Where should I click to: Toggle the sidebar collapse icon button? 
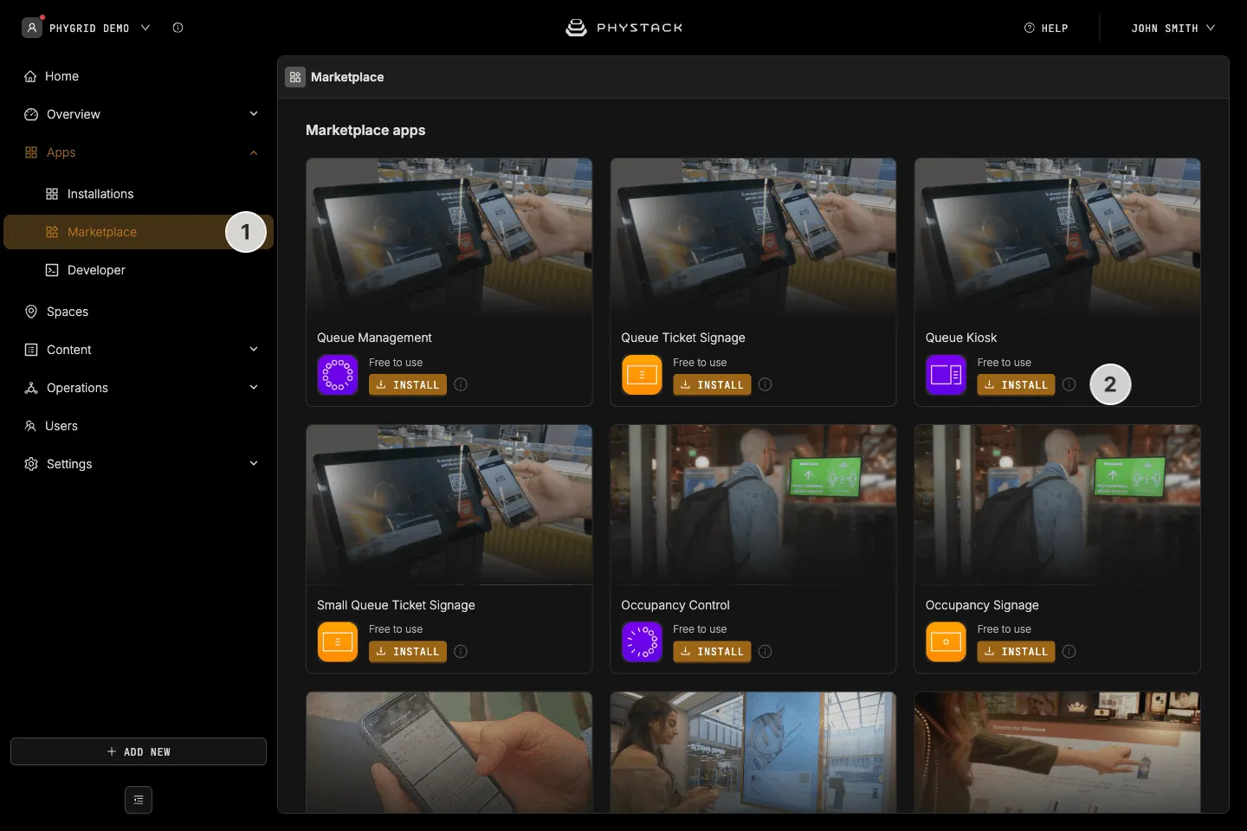(x=139, y=800)
